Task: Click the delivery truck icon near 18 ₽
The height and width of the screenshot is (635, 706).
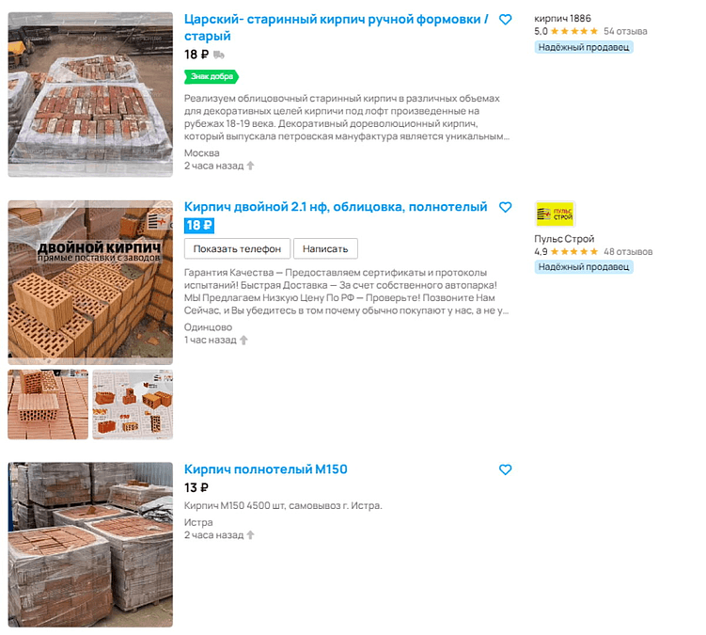Action: [x=219, y=55]
